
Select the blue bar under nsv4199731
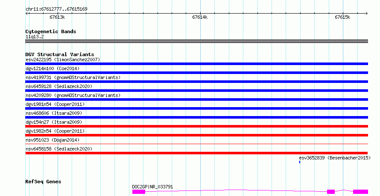(x=196, y=82)
